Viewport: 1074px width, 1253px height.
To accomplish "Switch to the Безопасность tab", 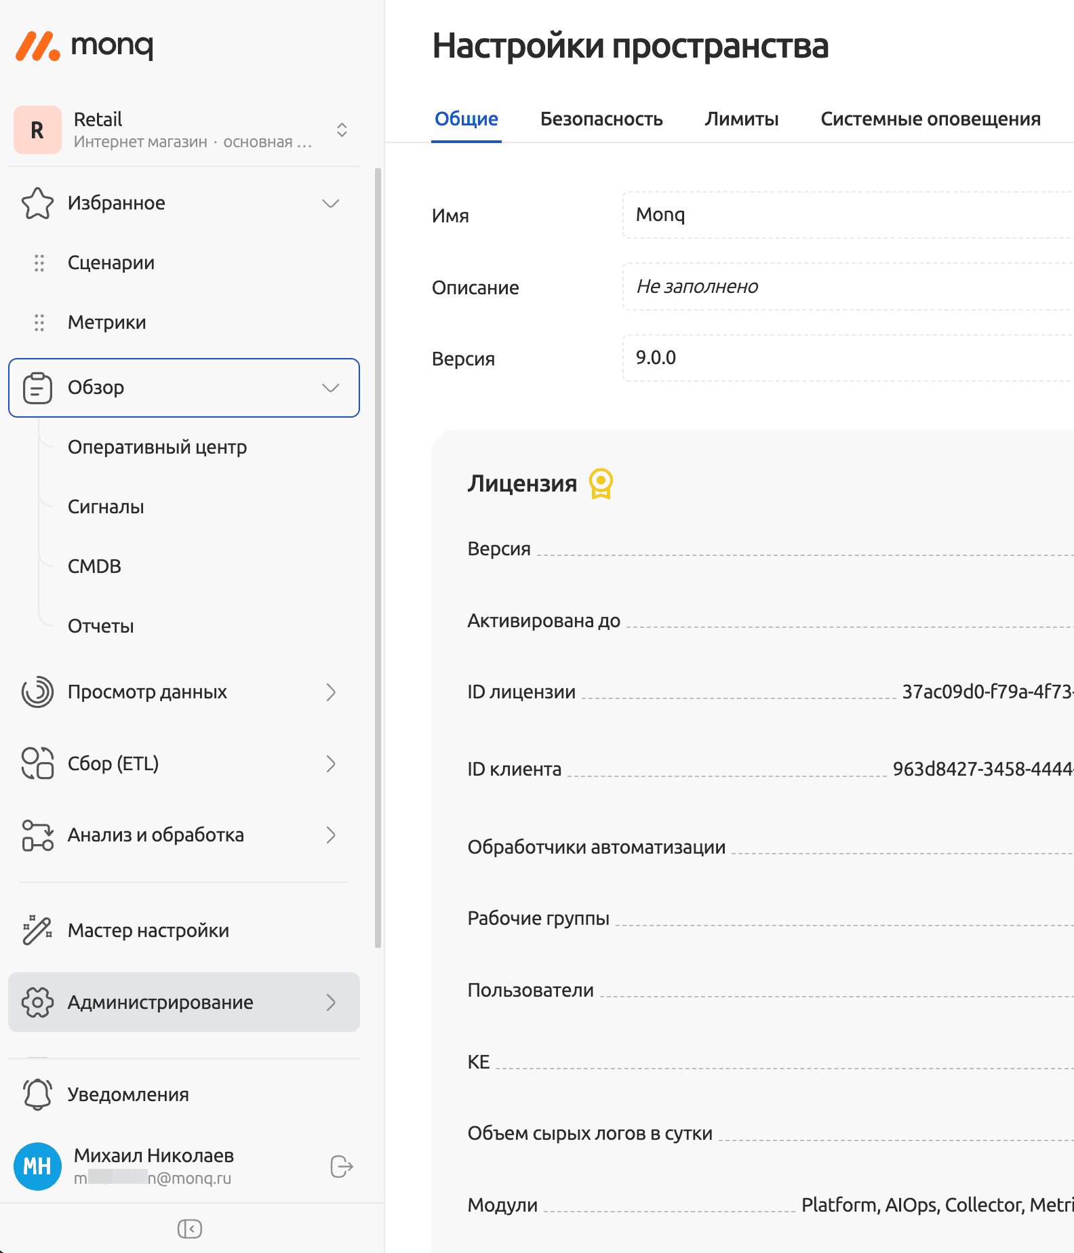I will [601, 119].
